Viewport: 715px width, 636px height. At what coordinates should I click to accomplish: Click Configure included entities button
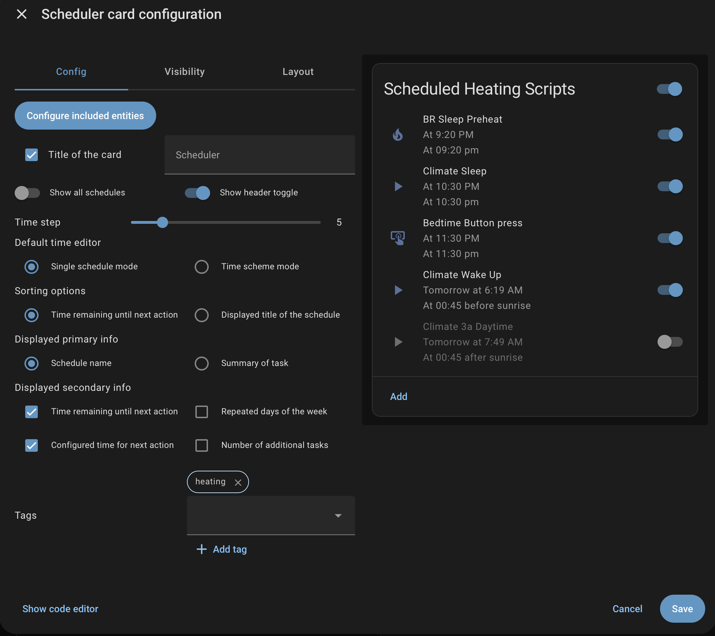point(85,116)
